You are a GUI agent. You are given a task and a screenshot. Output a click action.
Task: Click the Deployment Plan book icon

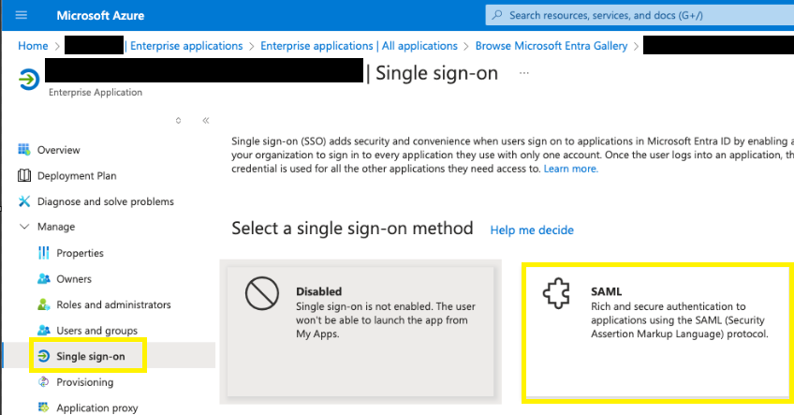click(x=23, y=175)
